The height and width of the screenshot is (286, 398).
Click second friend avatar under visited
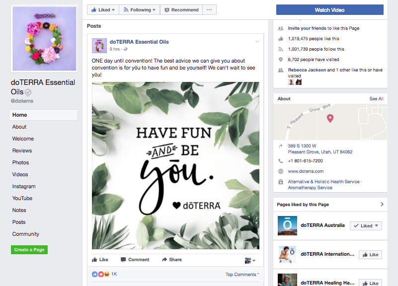(299, 82)
